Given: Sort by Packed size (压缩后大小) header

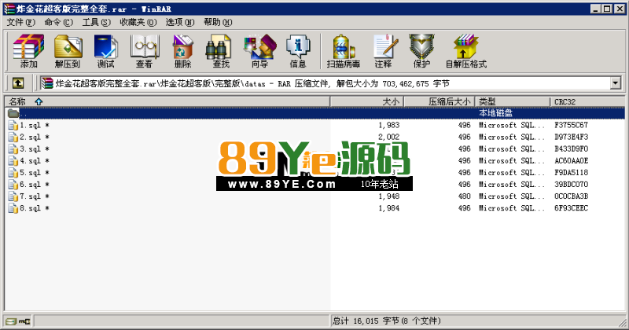Looking at the screenshot, I should click(x=440, y=101).
